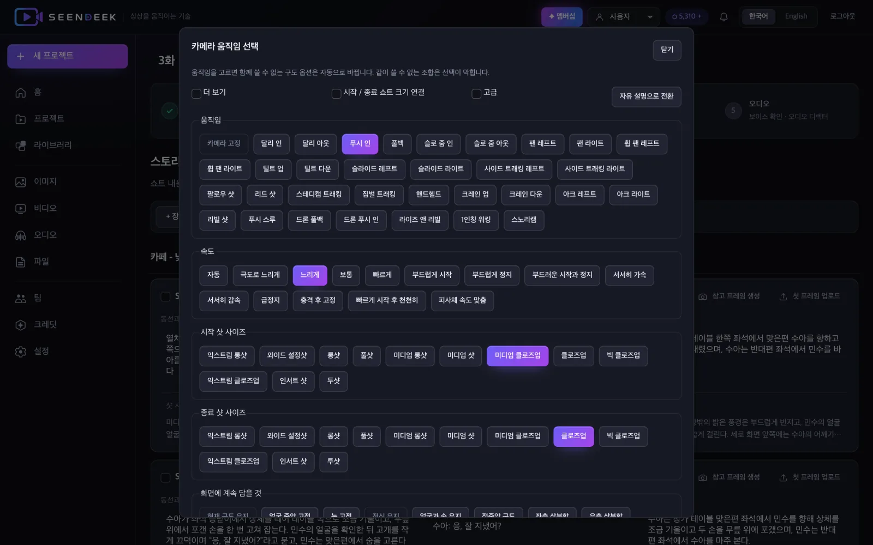This screenshot has height=545, width=873.
Task: Open the Image sidebar icon
Action: click(21, 182)
